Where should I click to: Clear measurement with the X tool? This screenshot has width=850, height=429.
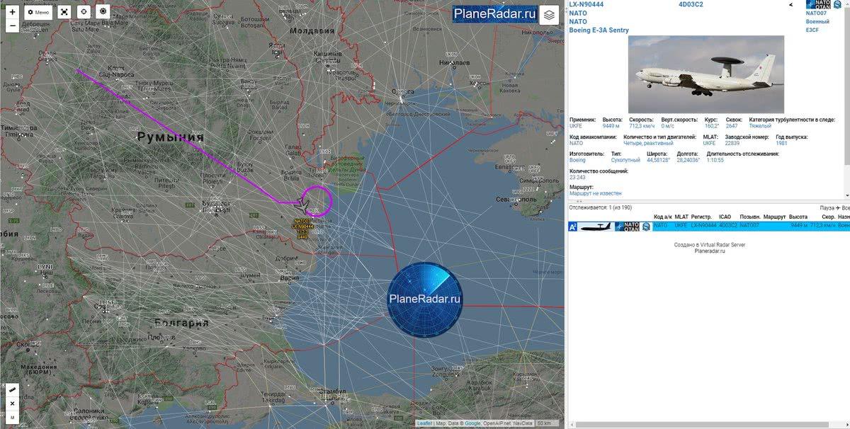(12, 404)
